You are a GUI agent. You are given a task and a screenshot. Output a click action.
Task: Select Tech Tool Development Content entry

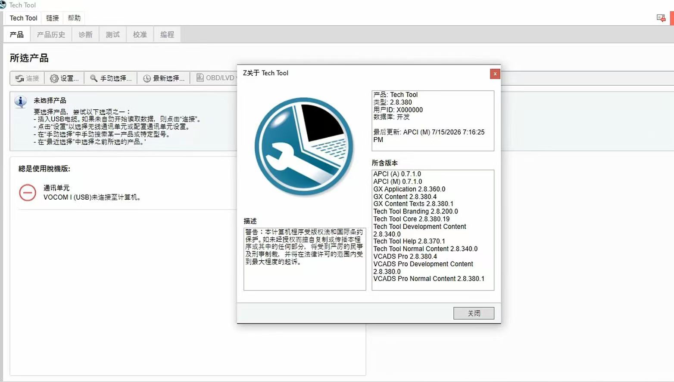coord(420,230)
